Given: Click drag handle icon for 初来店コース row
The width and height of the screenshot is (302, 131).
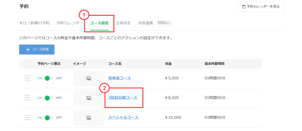Looking at the screenshot, I should (x=27, y=78).
